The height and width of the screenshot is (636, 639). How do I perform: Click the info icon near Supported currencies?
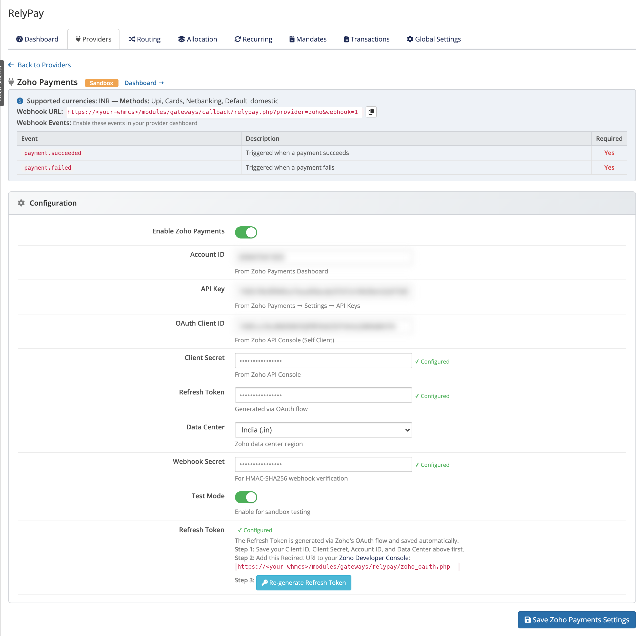pos(20,101)
